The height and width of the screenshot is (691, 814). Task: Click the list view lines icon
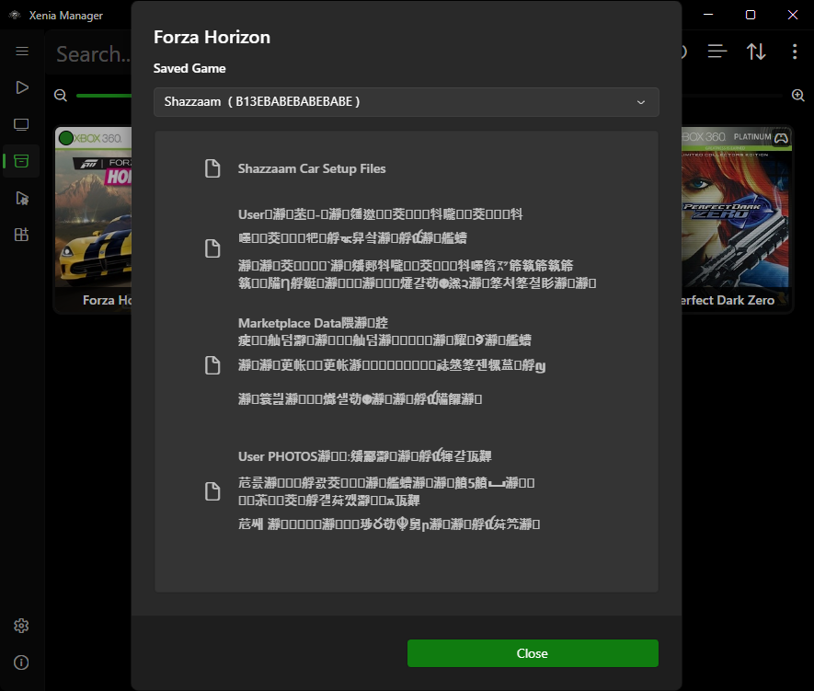(x=717, y=52)
